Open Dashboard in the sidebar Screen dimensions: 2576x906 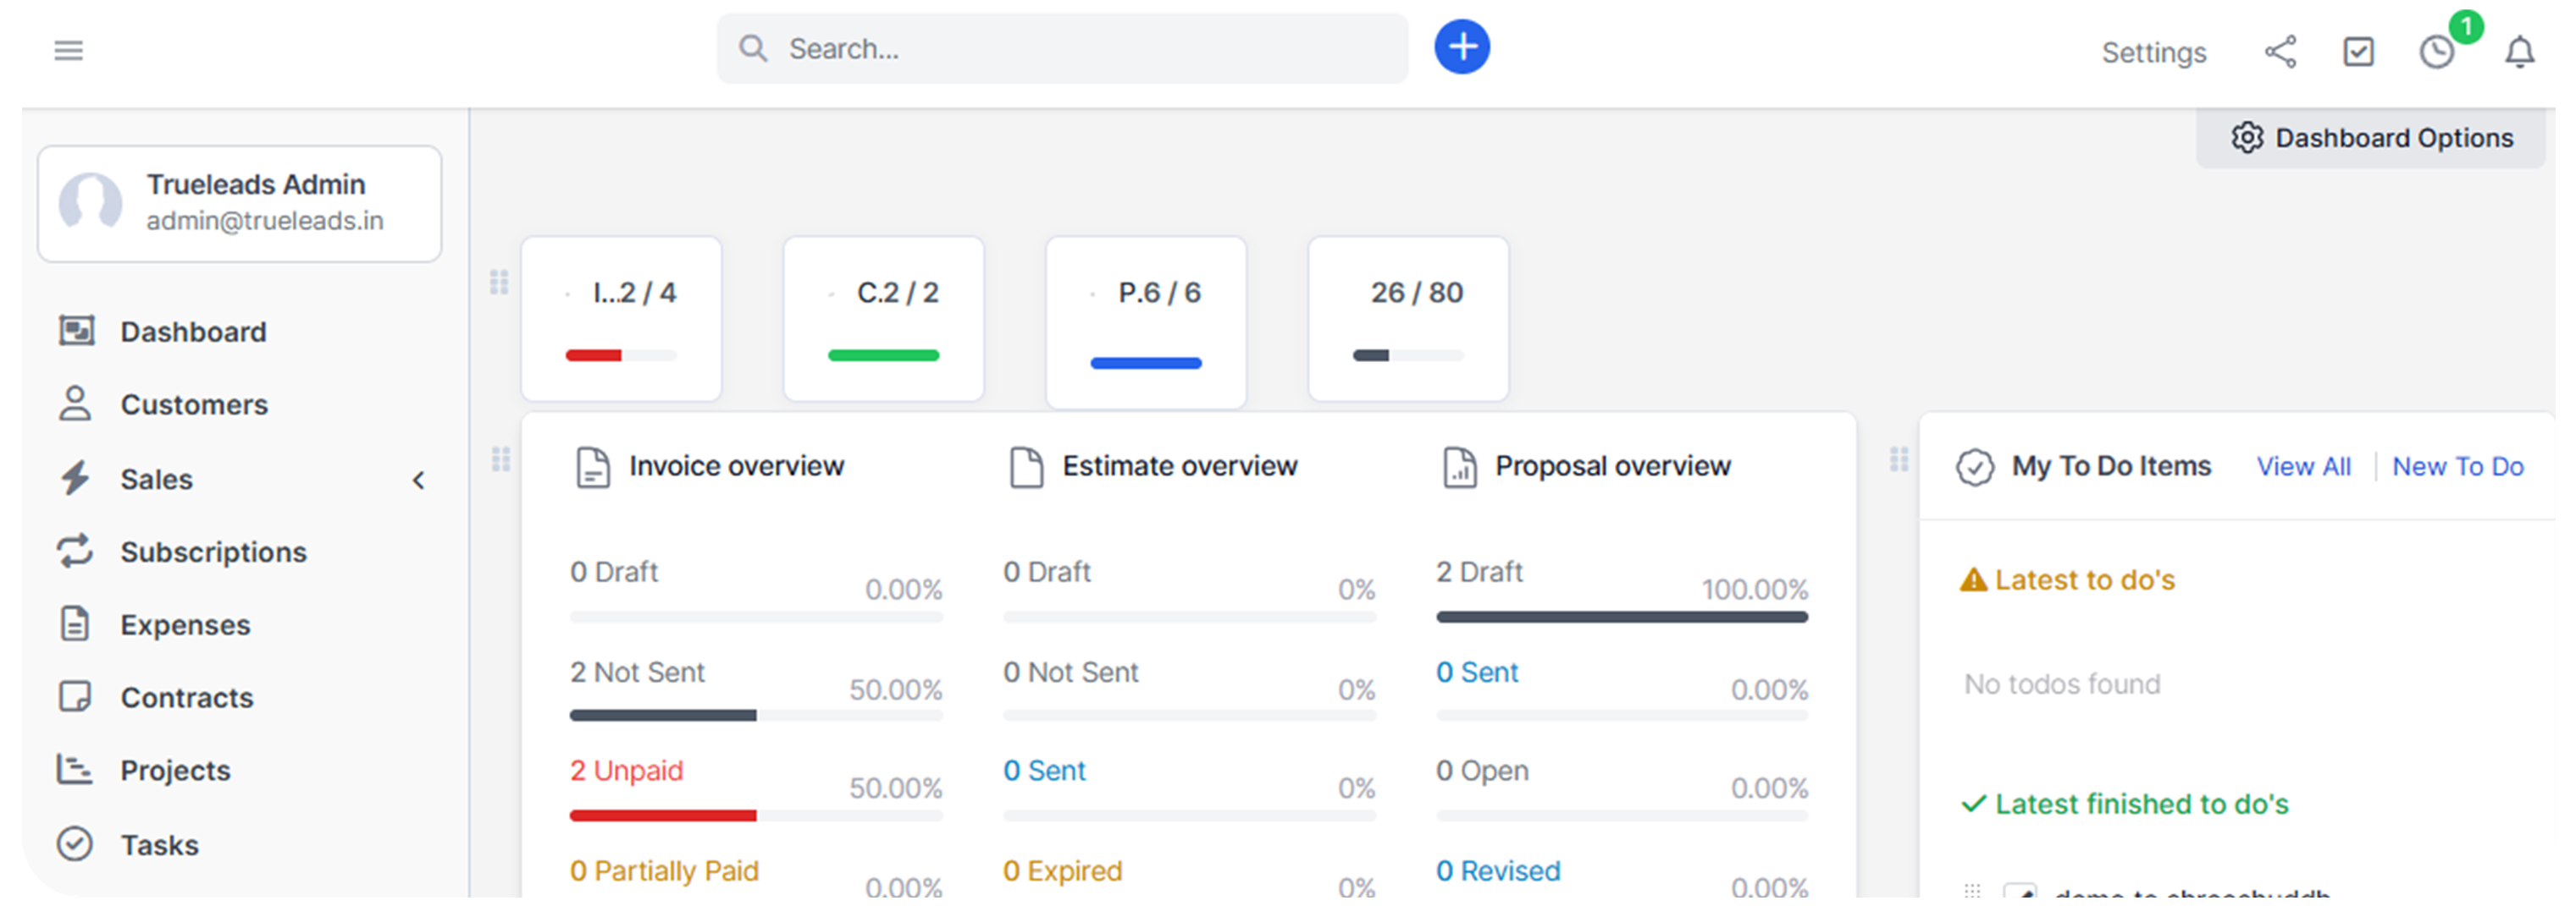click(x=193, y=332)
